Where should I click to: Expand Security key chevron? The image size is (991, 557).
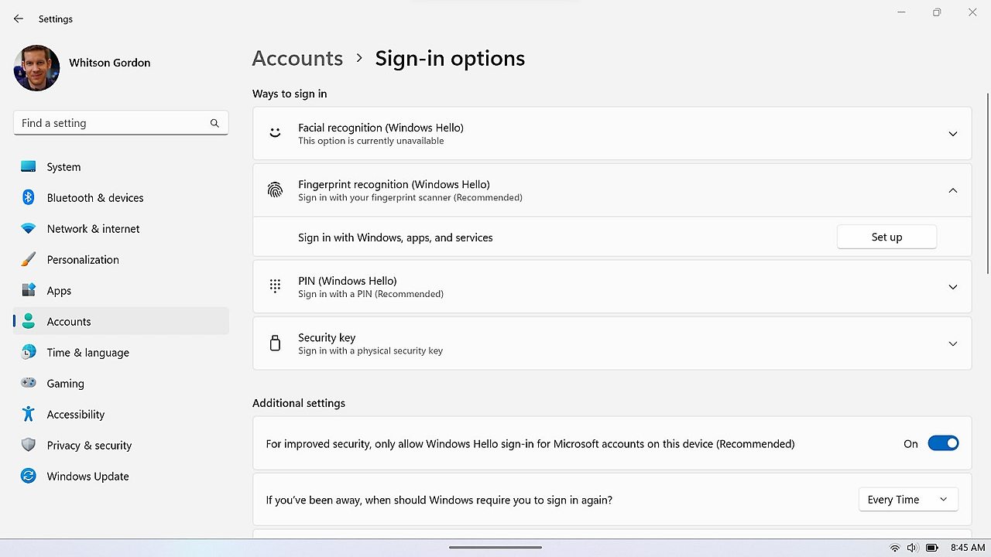pyautogui.click(x=953, y=343)
